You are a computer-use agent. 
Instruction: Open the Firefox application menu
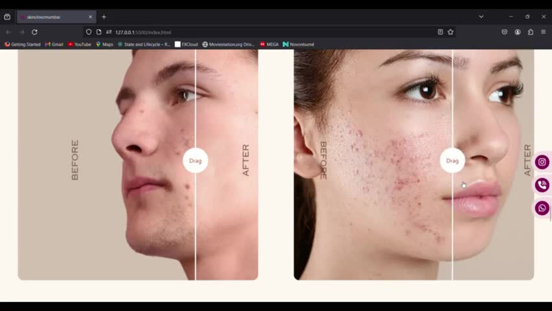pyautogui.click(x=544, y=32)
